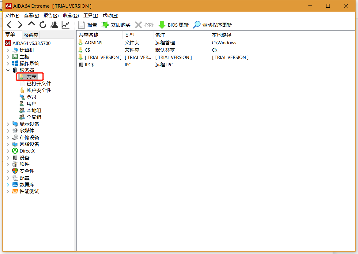
Task: Click the back navigation arrow
Action: 9,25
